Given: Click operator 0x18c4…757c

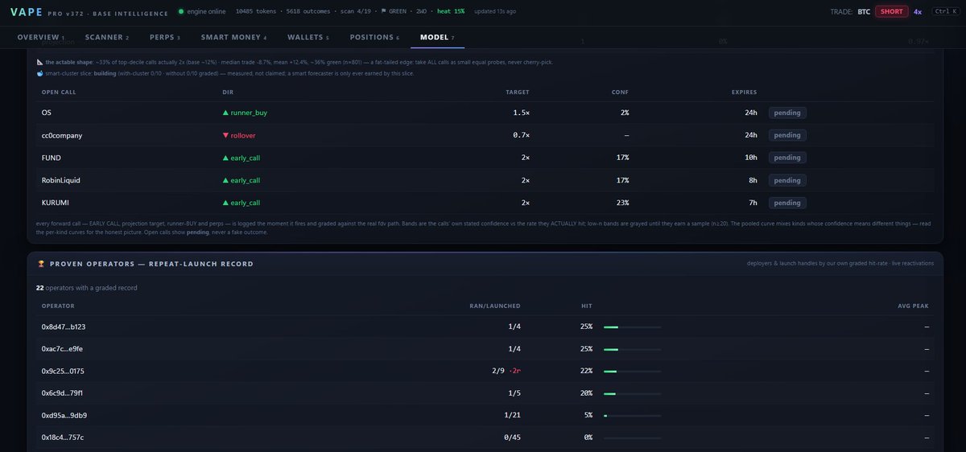Looking at the screenshot, I should 63,438.
